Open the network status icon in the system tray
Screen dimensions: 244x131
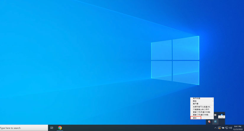227,128
